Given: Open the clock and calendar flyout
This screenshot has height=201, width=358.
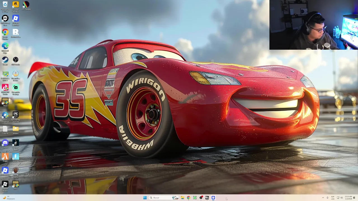Looking at the screenshot, I should pos(348,198).
